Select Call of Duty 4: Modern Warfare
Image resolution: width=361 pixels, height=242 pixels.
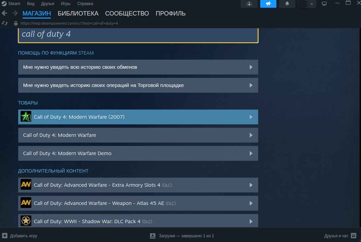coord(138,135)
